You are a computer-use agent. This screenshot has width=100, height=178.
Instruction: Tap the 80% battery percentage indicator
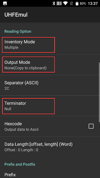pos(83,4)
